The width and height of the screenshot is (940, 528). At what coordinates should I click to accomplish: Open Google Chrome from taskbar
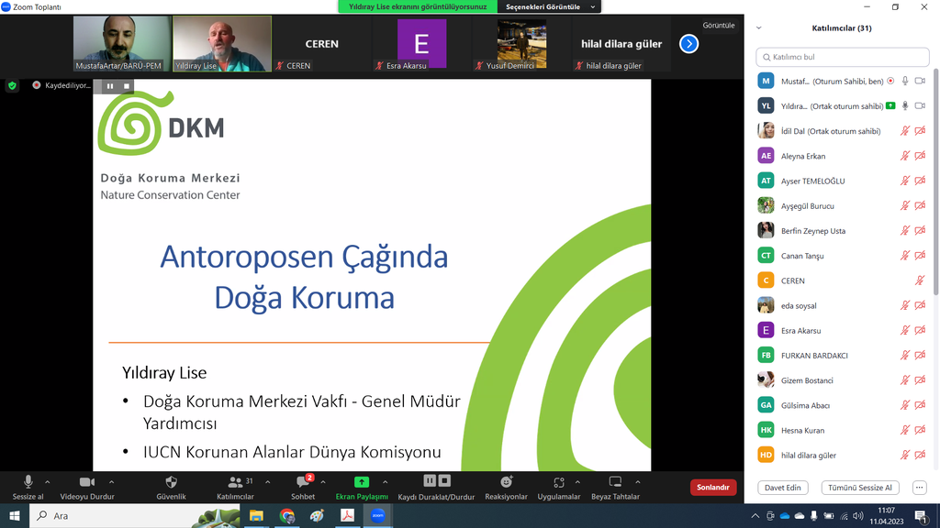click(286, 515)
